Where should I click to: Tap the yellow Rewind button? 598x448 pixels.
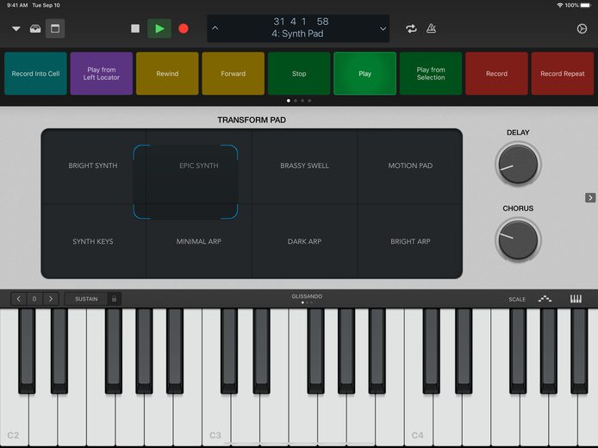[167, 73]
